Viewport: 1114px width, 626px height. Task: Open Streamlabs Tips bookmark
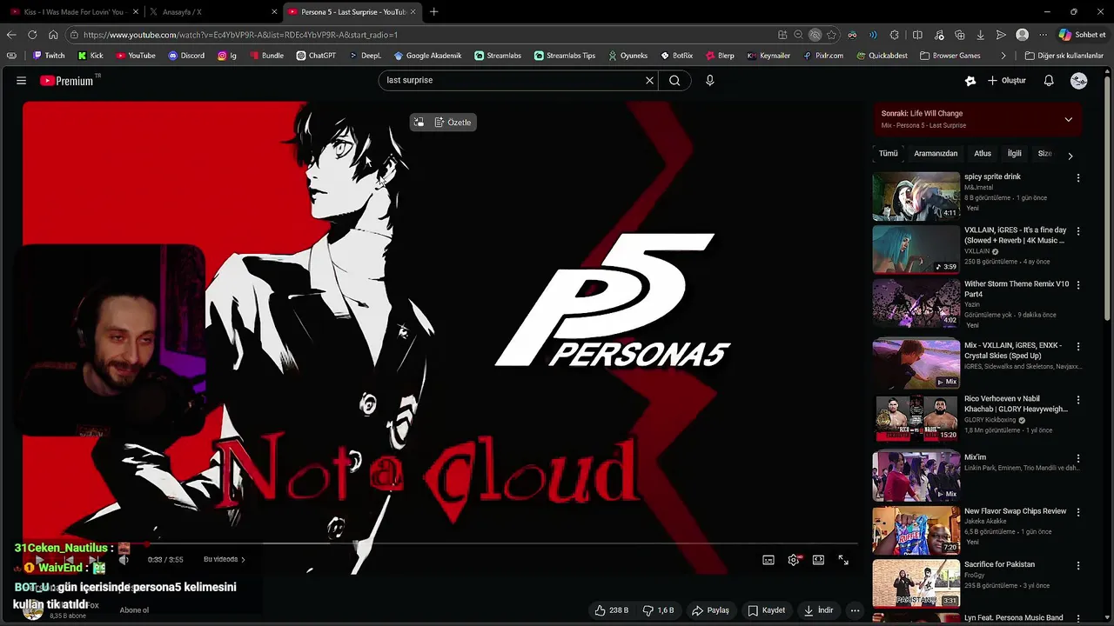pyautogui.click(x=565, y=56)
